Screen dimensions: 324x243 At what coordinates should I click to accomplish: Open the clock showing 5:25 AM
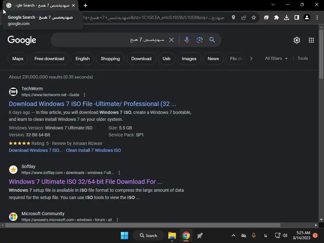(x=302, y=235)
